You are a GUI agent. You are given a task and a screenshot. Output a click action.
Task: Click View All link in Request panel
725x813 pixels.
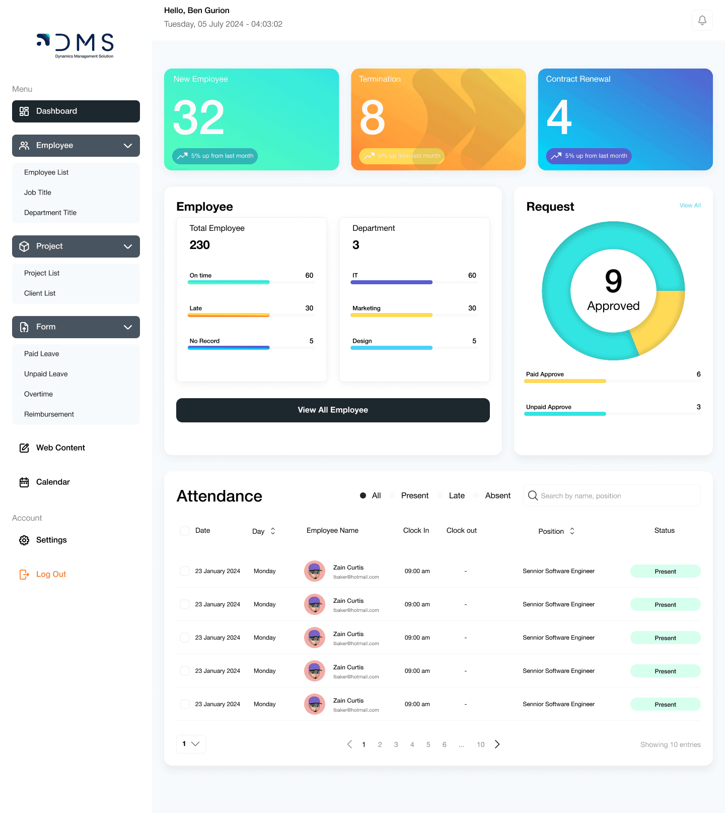690,206
